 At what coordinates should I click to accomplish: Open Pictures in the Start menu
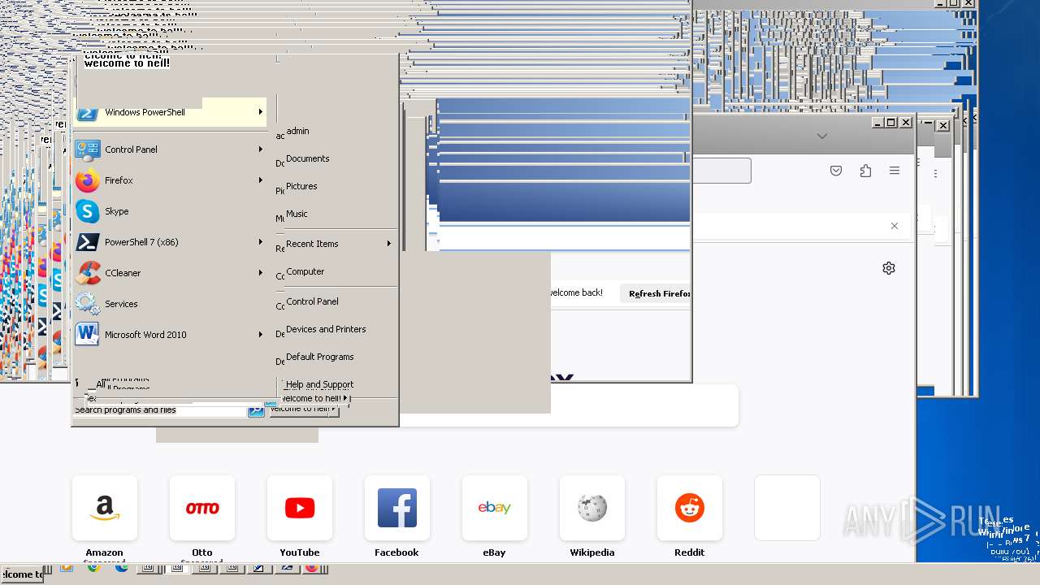(301, 186)
